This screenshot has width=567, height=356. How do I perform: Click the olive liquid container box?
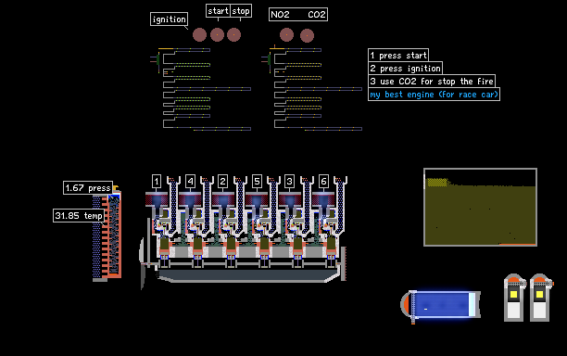[480, 208]
